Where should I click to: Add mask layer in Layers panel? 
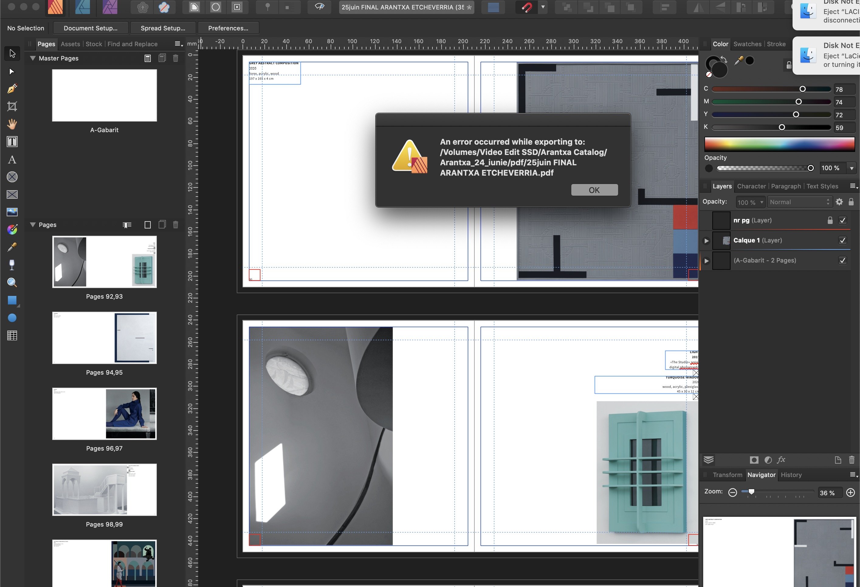pos(754,460)
